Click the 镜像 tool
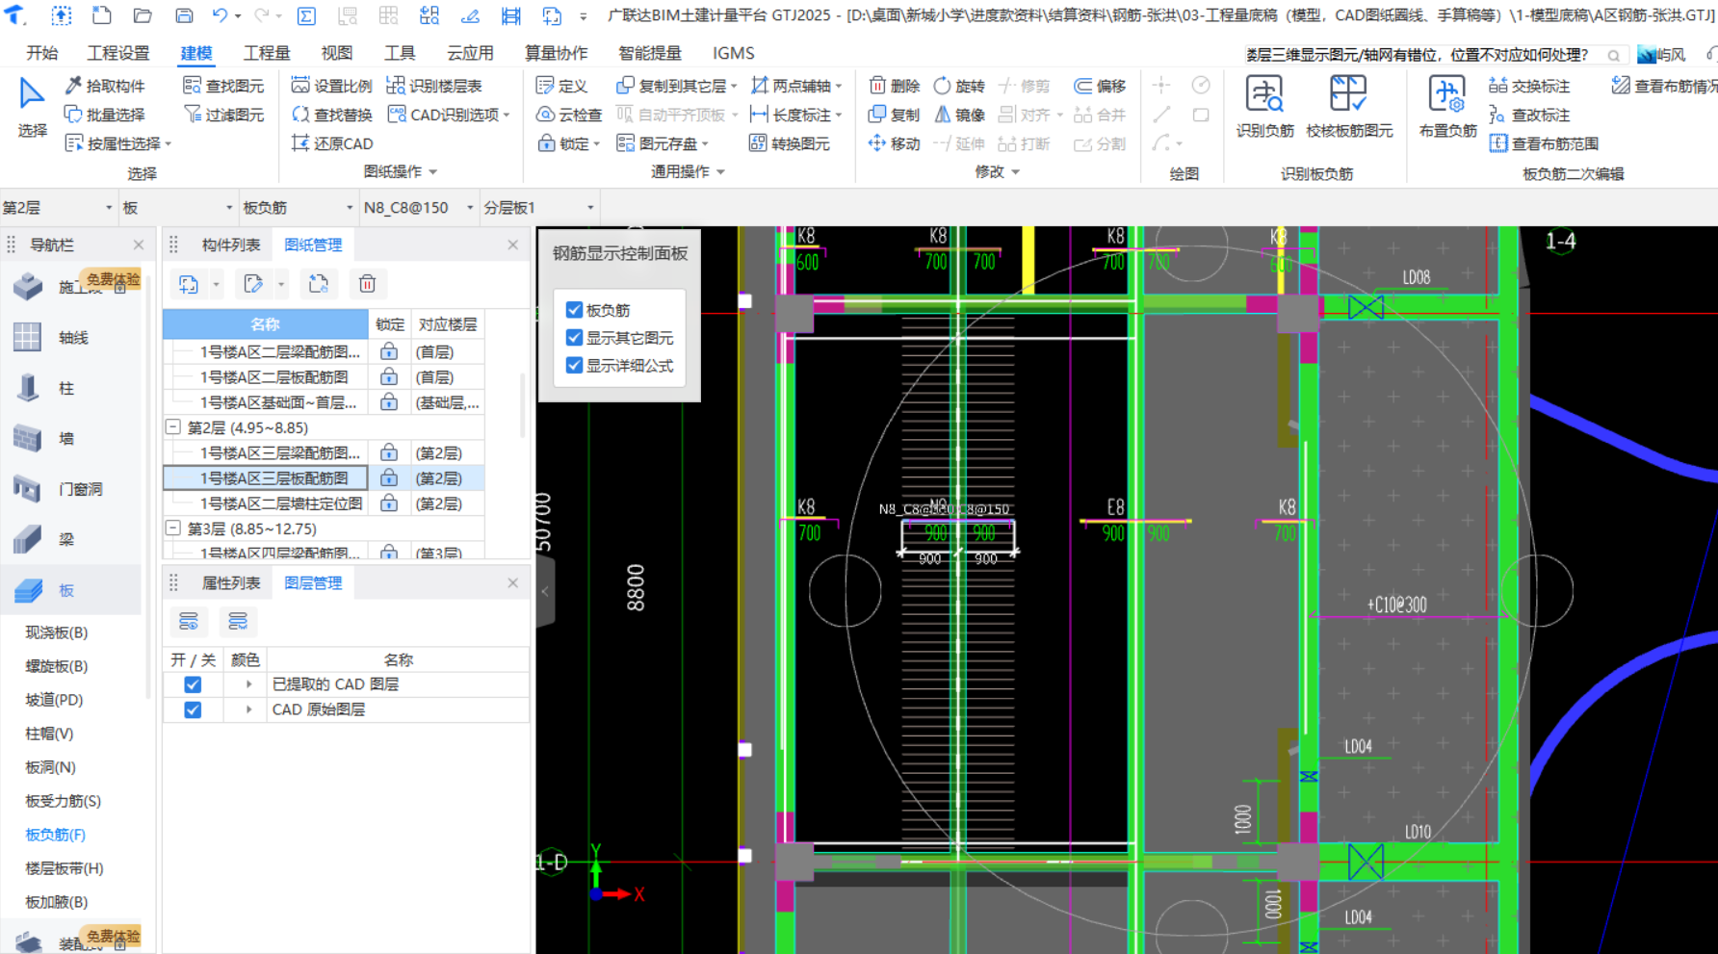Image resolution: width=1718 pixels, height=954 pixels. 959,115
